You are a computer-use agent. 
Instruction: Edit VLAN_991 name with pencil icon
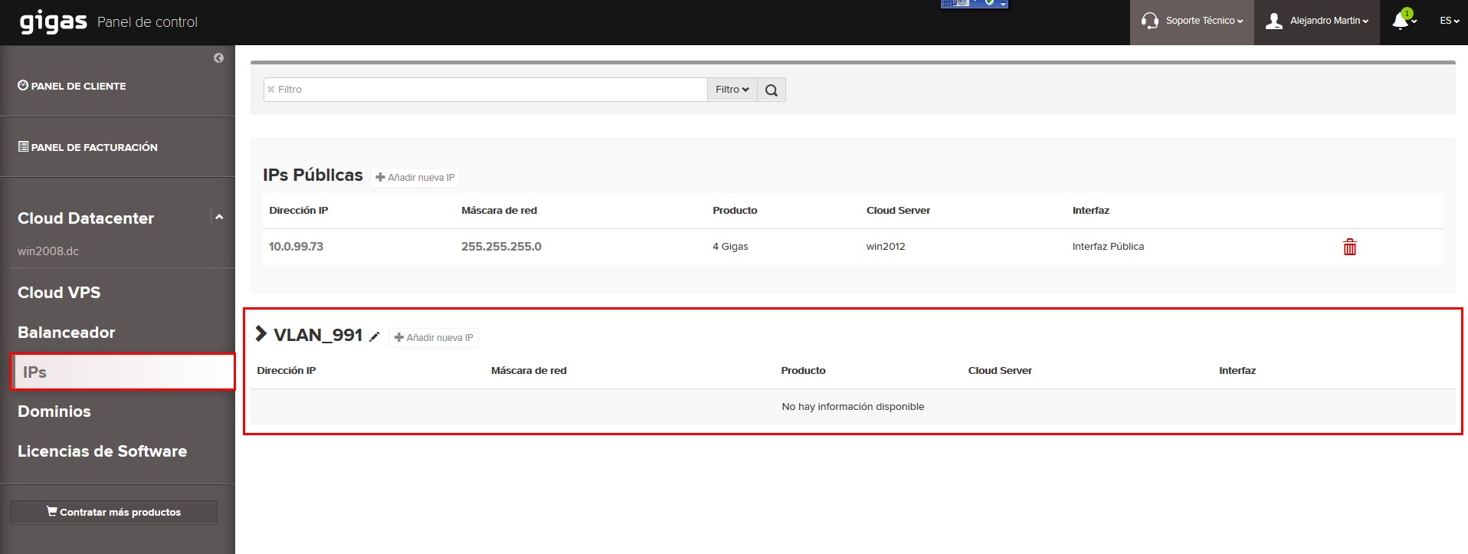375,336
